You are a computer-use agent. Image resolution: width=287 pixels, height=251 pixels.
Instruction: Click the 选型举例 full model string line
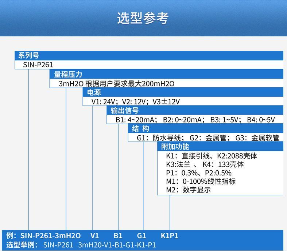81,245
